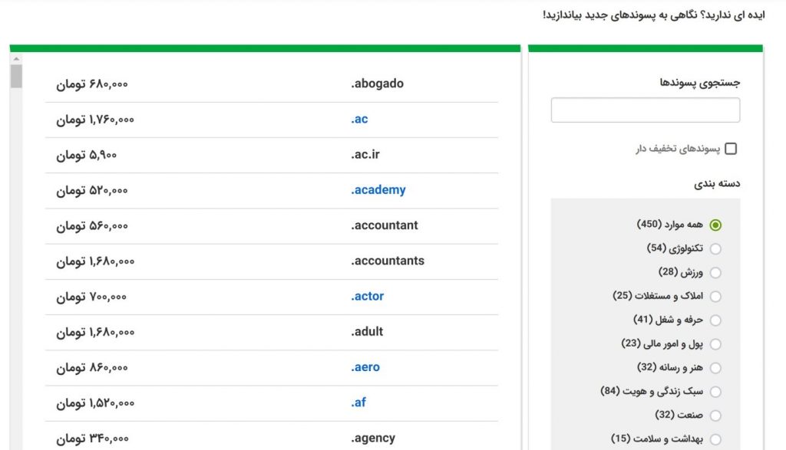Image resolution: width=786 pixels, height=450 pixels.
Task: Select the تکنولوژی (54) category
Action: (x=715, y=249)
